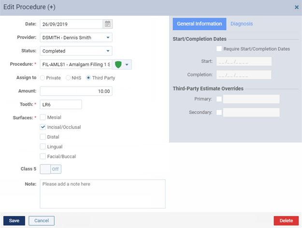302x228 pixels.
Task: Tick the Distal surface checkbox
Action: [x=43, y=137]
